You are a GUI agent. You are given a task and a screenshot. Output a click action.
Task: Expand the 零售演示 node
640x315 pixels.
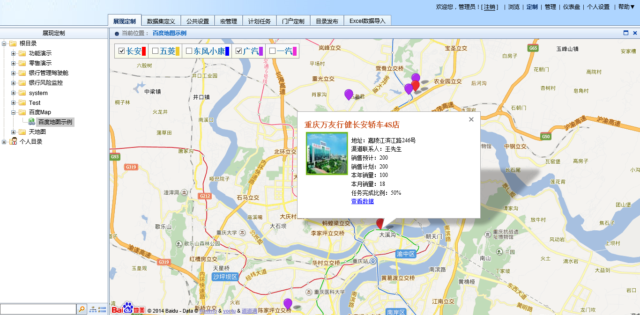pyautogui.click(x=13, y=63)
